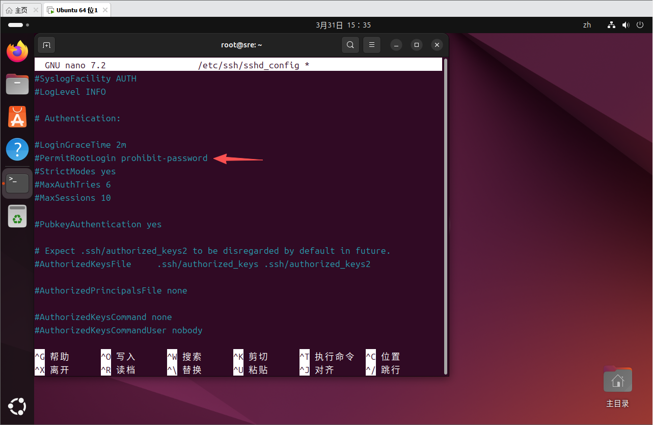The width and height of the screenshot is (653, 425).
Task: Launch Firefox from the dock
Action: (17, 51)
